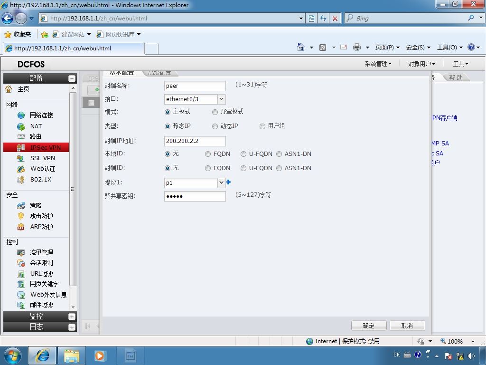
Task: Open the 网络连接 sidebar item
Action: 41,115
